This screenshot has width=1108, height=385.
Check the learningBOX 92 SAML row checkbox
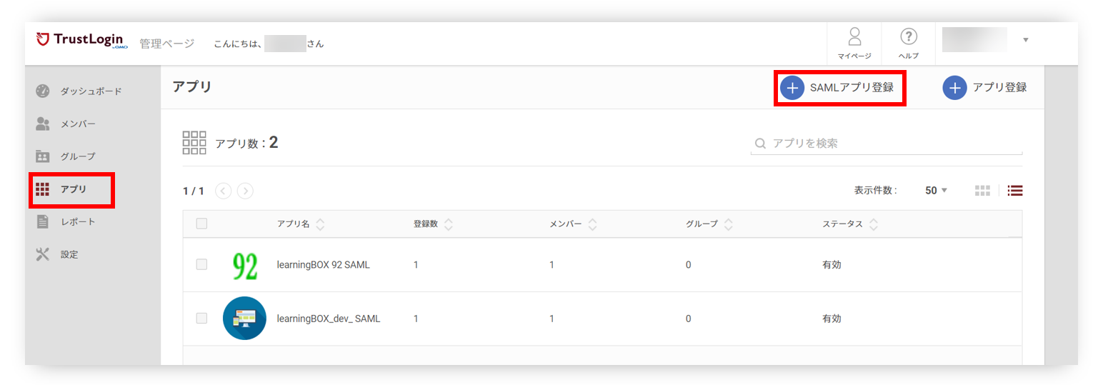coord(201,265)
